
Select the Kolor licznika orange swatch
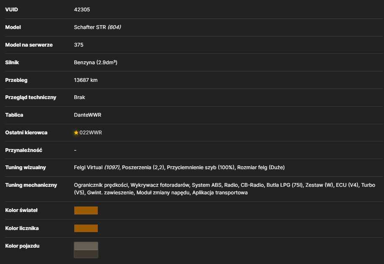coord(86,228)
